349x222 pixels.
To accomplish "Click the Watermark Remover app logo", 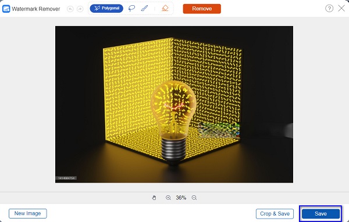I will point(6,9).
